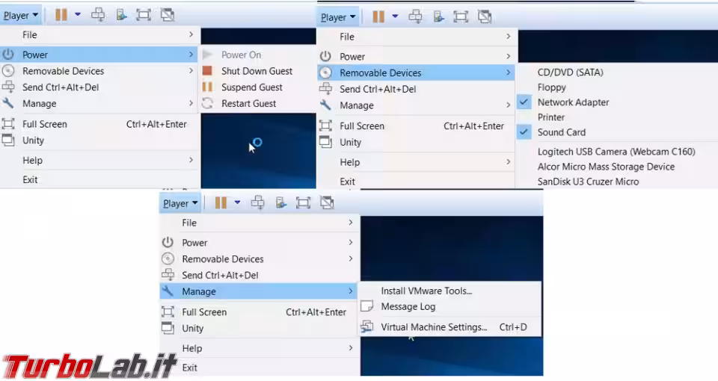The image size is (718, 381).
Task: Click highlighted Power entry in Power-submenu screenshot
Action: [x=99, y=55]
